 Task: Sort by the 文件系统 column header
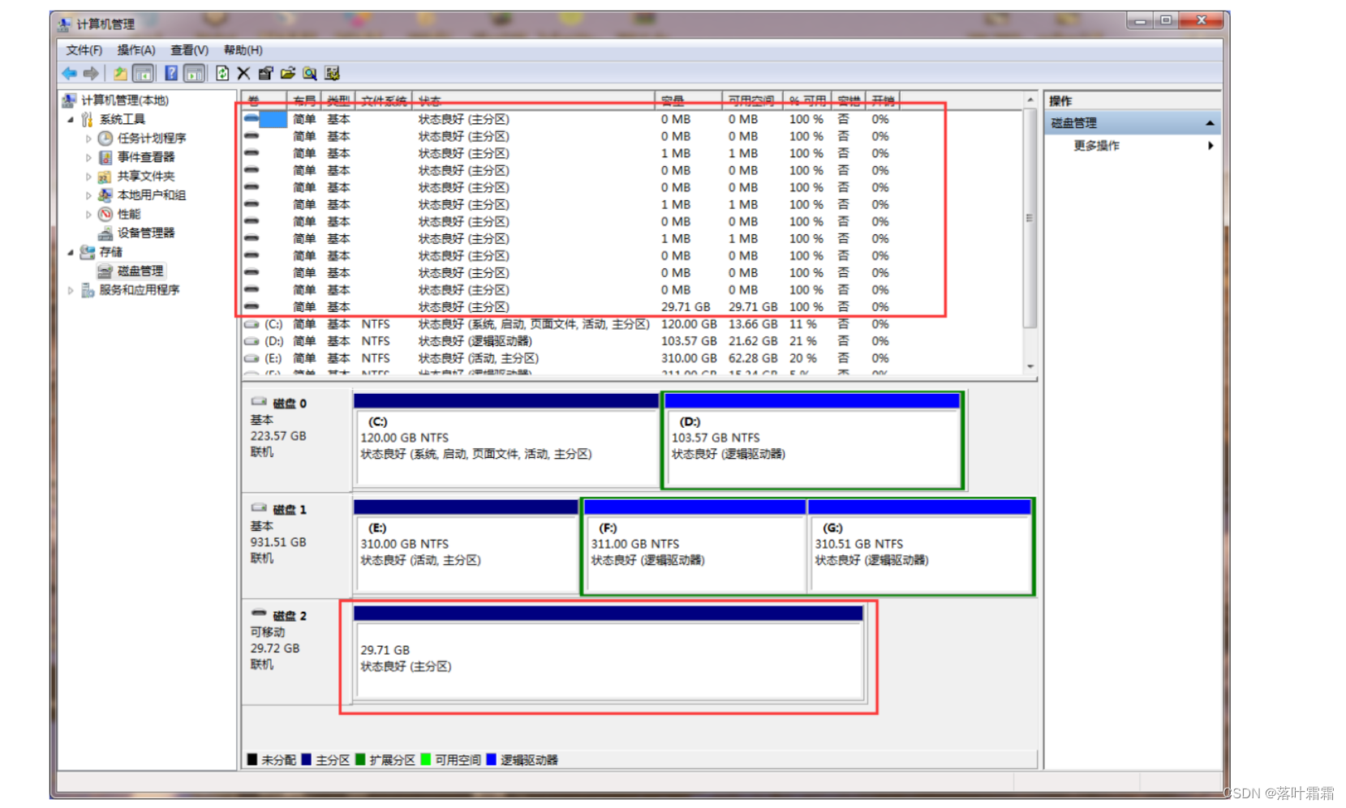(x=384, y=100)
